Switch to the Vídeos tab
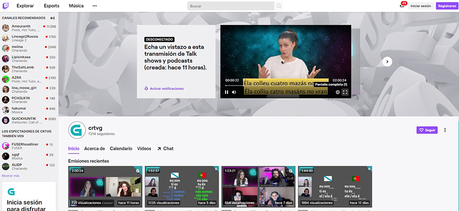The width and height of the screenshot is (459, 211). point(144,149)
